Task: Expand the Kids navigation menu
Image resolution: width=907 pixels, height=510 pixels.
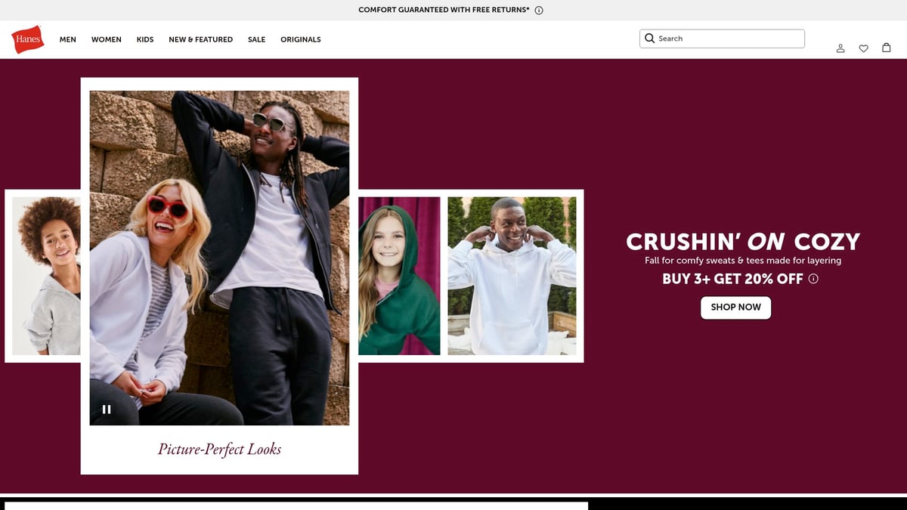Action: (145, 39)
